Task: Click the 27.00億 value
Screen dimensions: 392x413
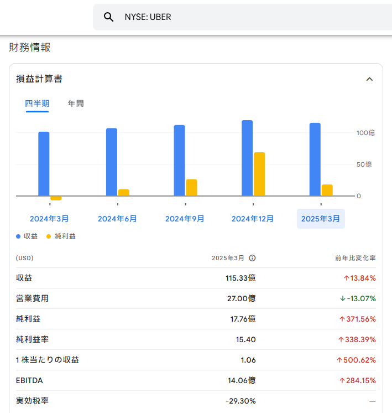Action: pyautogui.click(x=241, y=298)
